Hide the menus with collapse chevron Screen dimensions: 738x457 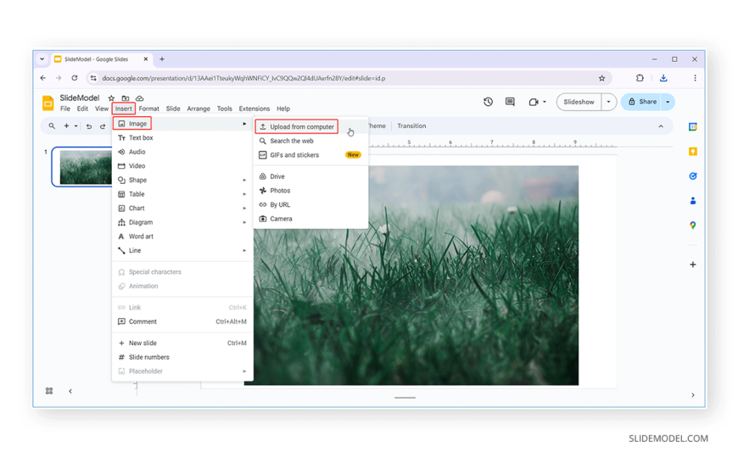click(661, 126)
